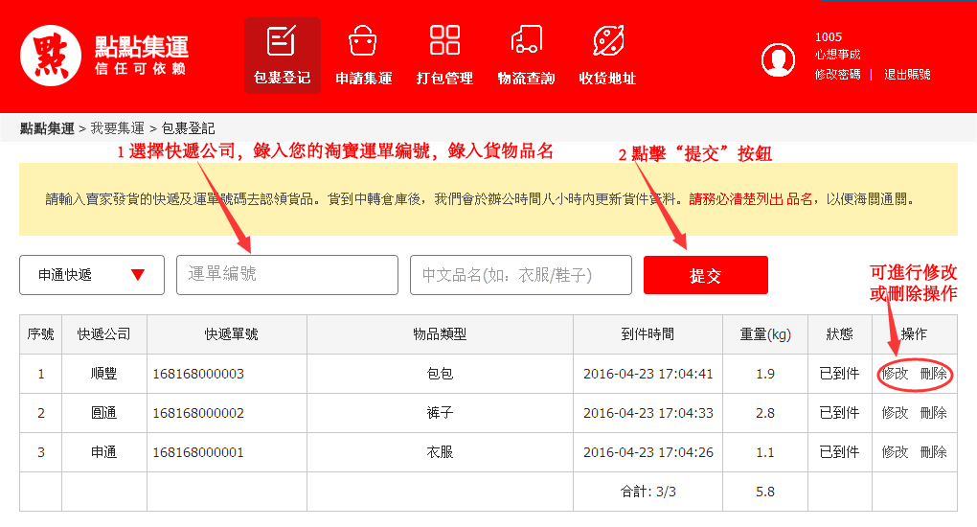Click the 順豐 courier cell

104,374
